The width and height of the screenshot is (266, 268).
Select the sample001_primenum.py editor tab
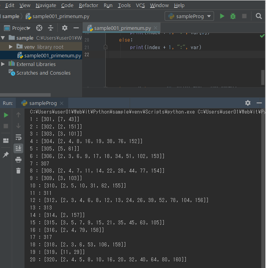click(122, 28)
